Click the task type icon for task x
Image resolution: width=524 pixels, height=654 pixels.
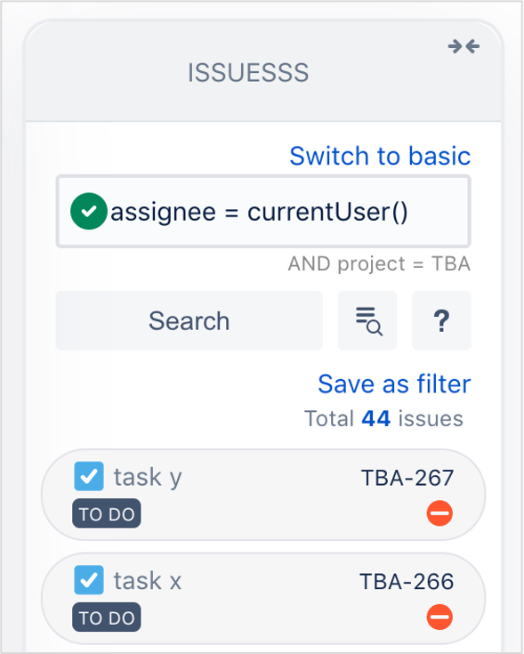click(89, 580)
